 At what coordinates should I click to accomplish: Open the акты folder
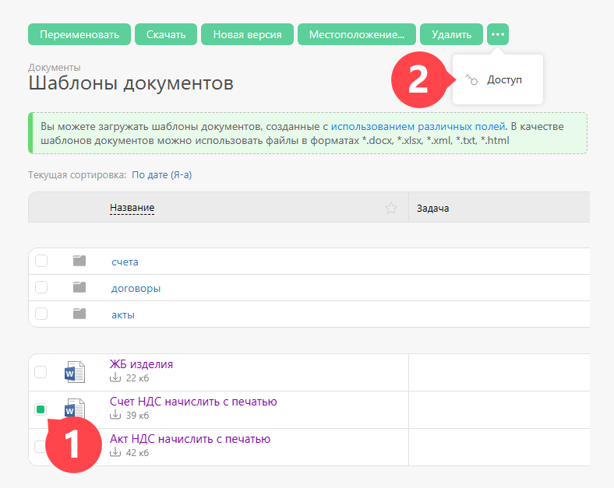(123, 314)
